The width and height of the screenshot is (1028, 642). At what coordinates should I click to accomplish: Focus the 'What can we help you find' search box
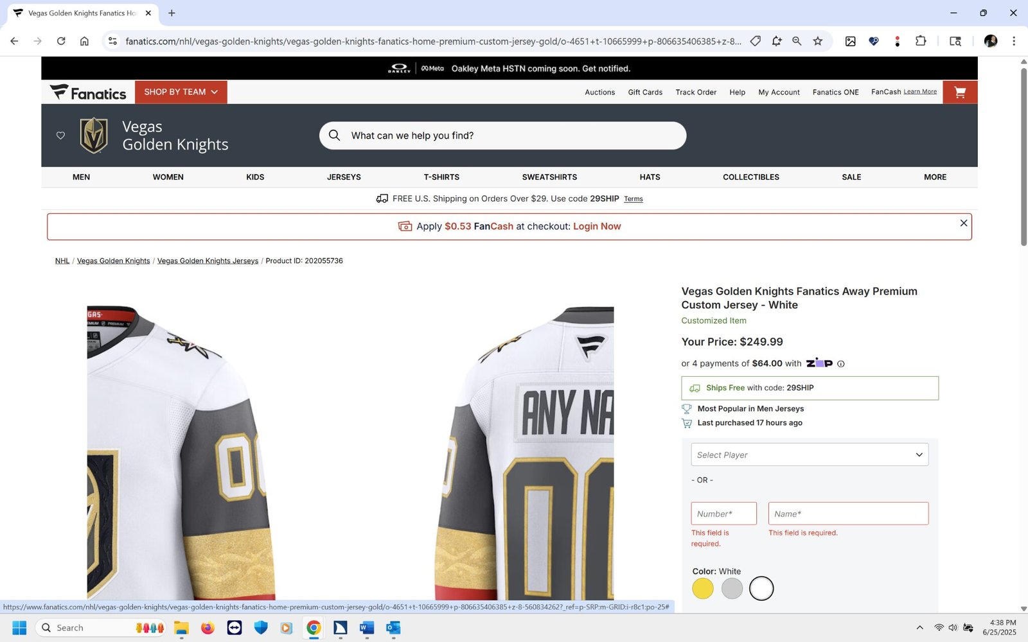[502, 135]
